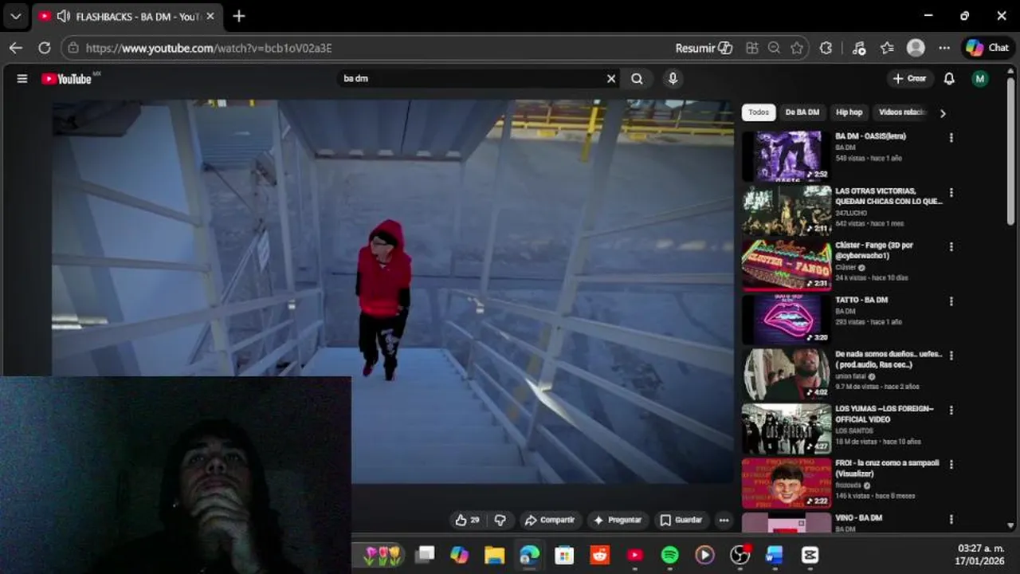Show more filter chips with the arrow
Screen dimensions: 1020x574
pos(943,113)
